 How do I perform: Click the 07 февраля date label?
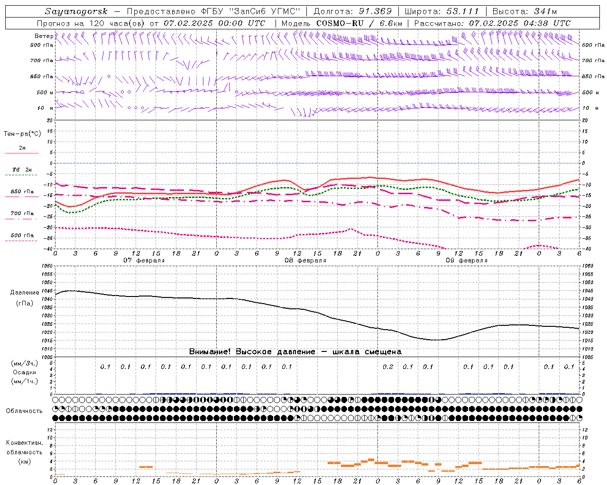[144, 260]
